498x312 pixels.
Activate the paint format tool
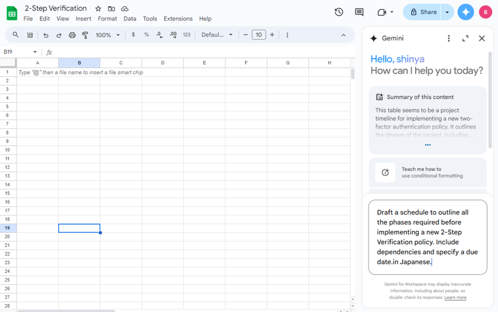coord(85,35)
